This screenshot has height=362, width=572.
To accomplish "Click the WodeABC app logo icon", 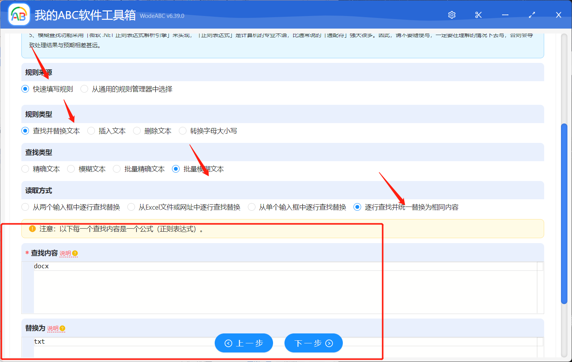I will click(19, 15).
